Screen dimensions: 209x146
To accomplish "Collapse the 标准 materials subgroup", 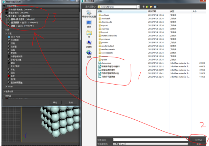I will (42, 33).
